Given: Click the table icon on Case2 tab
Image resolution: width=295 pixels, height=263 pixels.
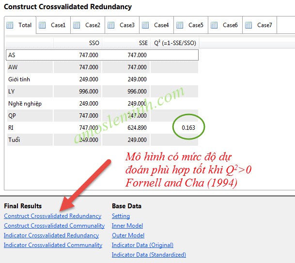Looking at the screenshot, I should click(x=77, y=25).
